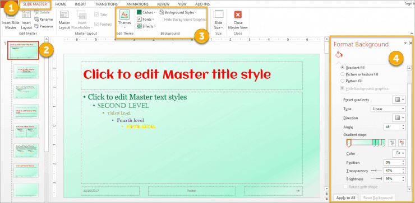Open the VIEW tab
This screenshot has width=415, height=203.
click(x=182, y=4)
